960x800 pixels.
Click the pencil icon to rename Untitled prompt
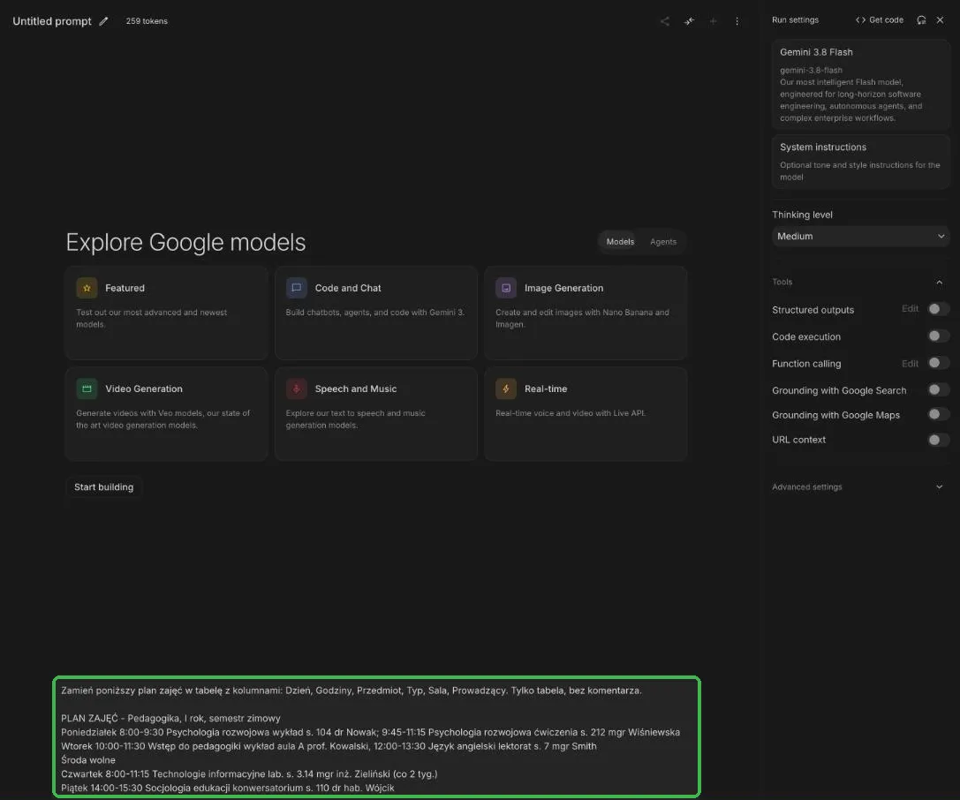coord(104,21)
